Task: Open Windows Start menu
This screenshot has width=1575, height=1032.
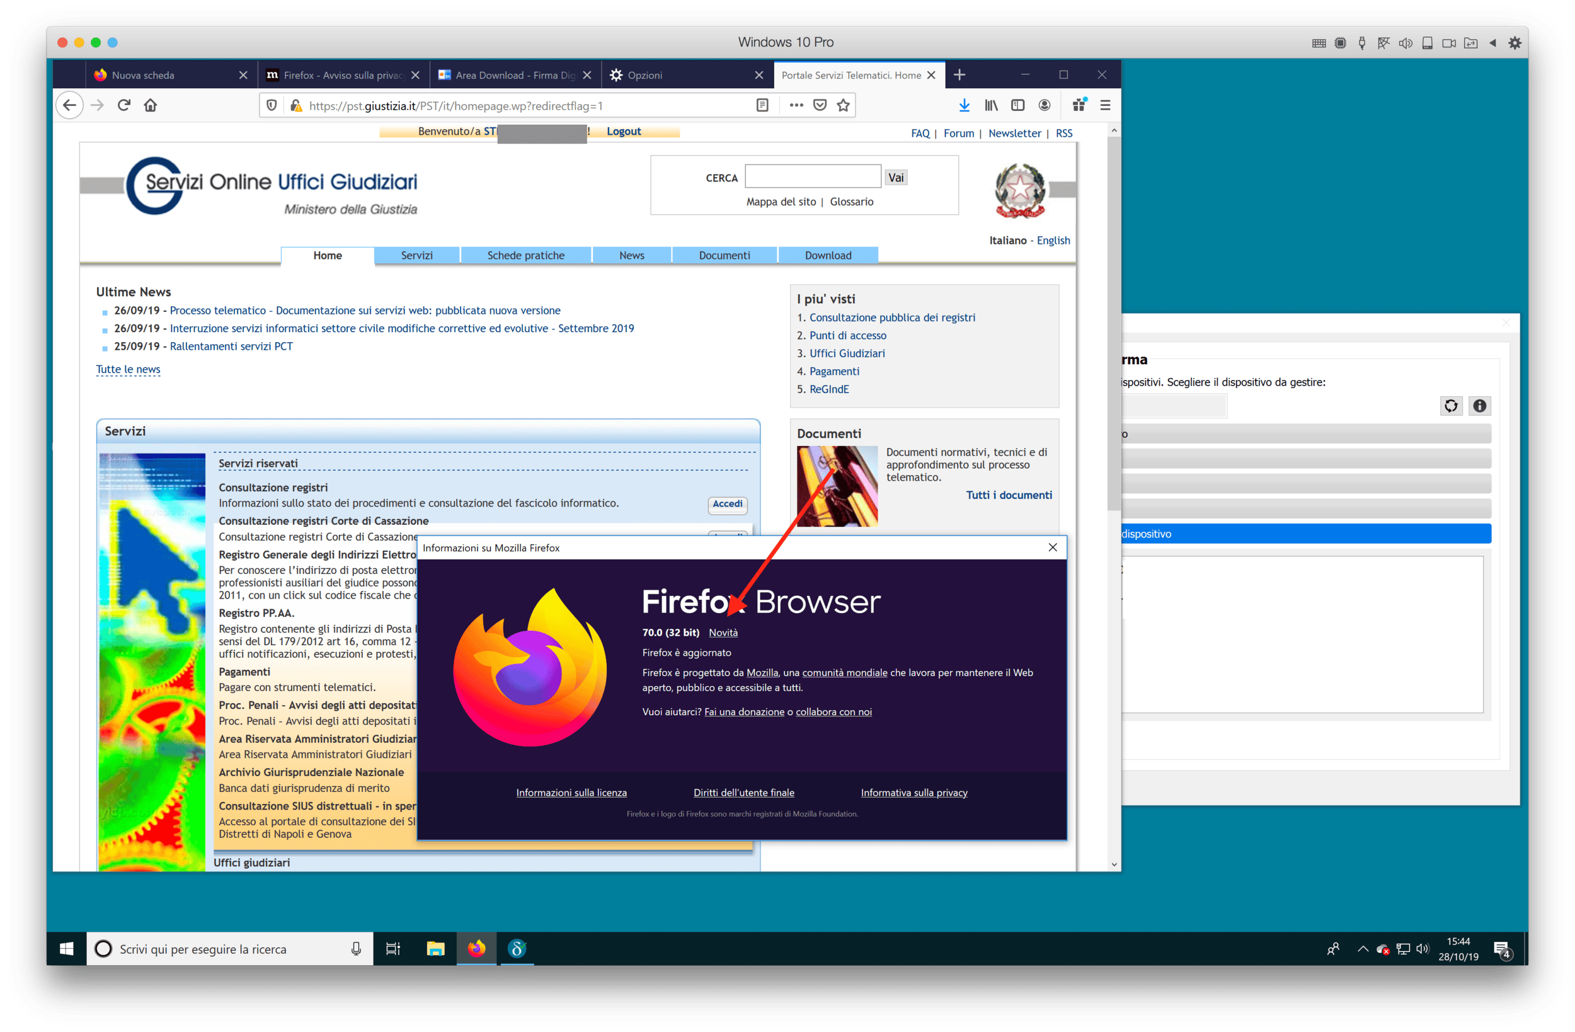Action: tap(66, 949)
